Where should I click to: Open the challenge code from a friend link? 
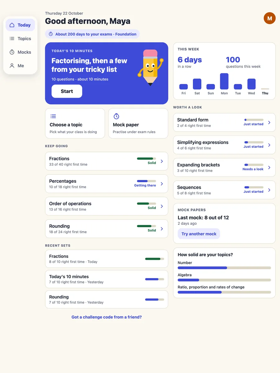[107, 317]
